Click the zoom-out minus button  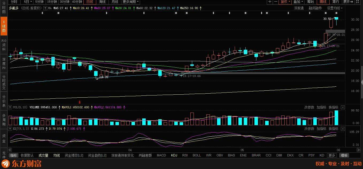(275, 2)
